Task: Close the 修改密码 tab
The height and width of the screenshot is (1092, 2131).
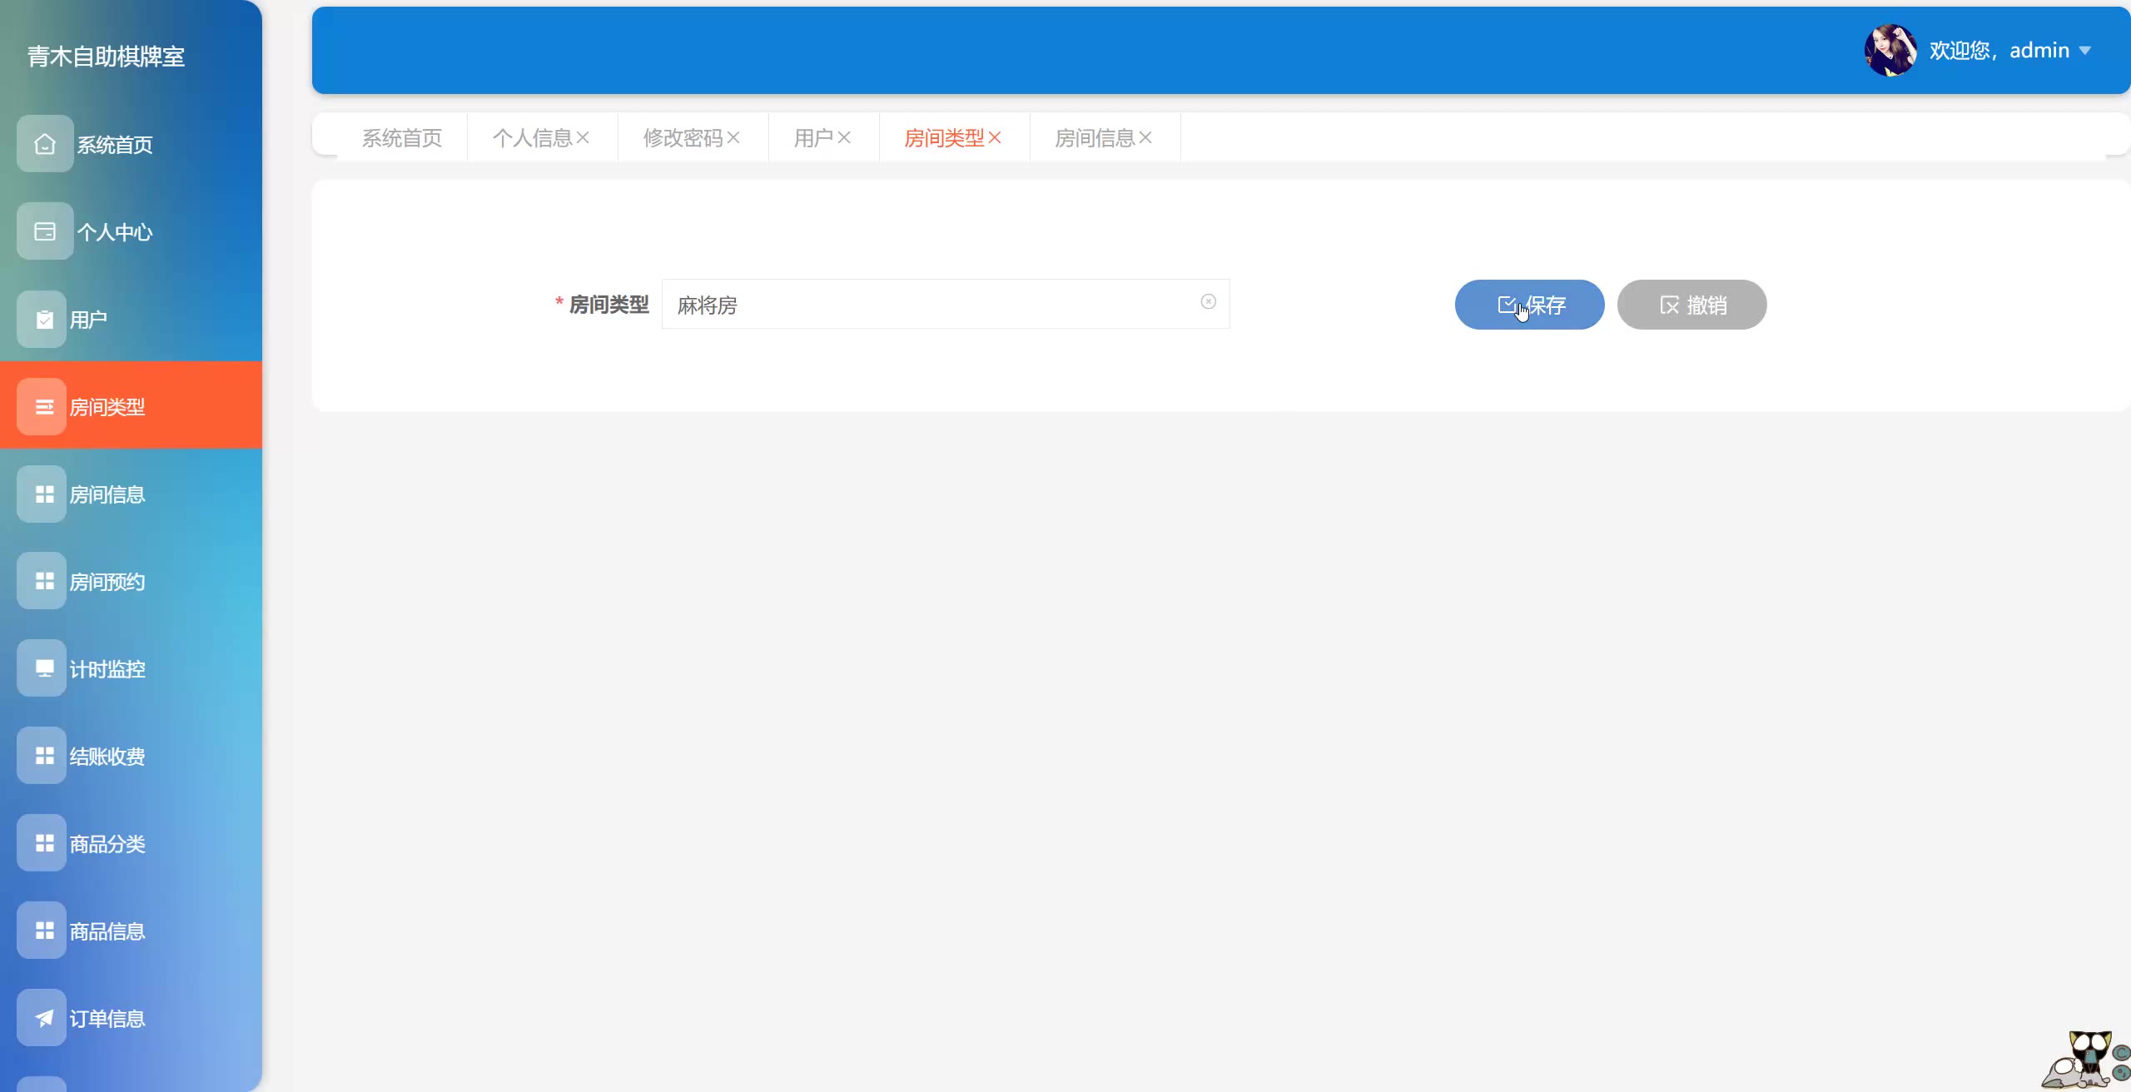Action: tap(733, 138)
